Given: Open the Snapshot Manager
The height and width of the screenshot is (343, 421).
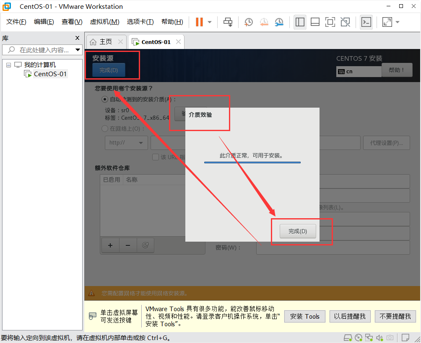Looking at the screenshot, I should 278,22.
